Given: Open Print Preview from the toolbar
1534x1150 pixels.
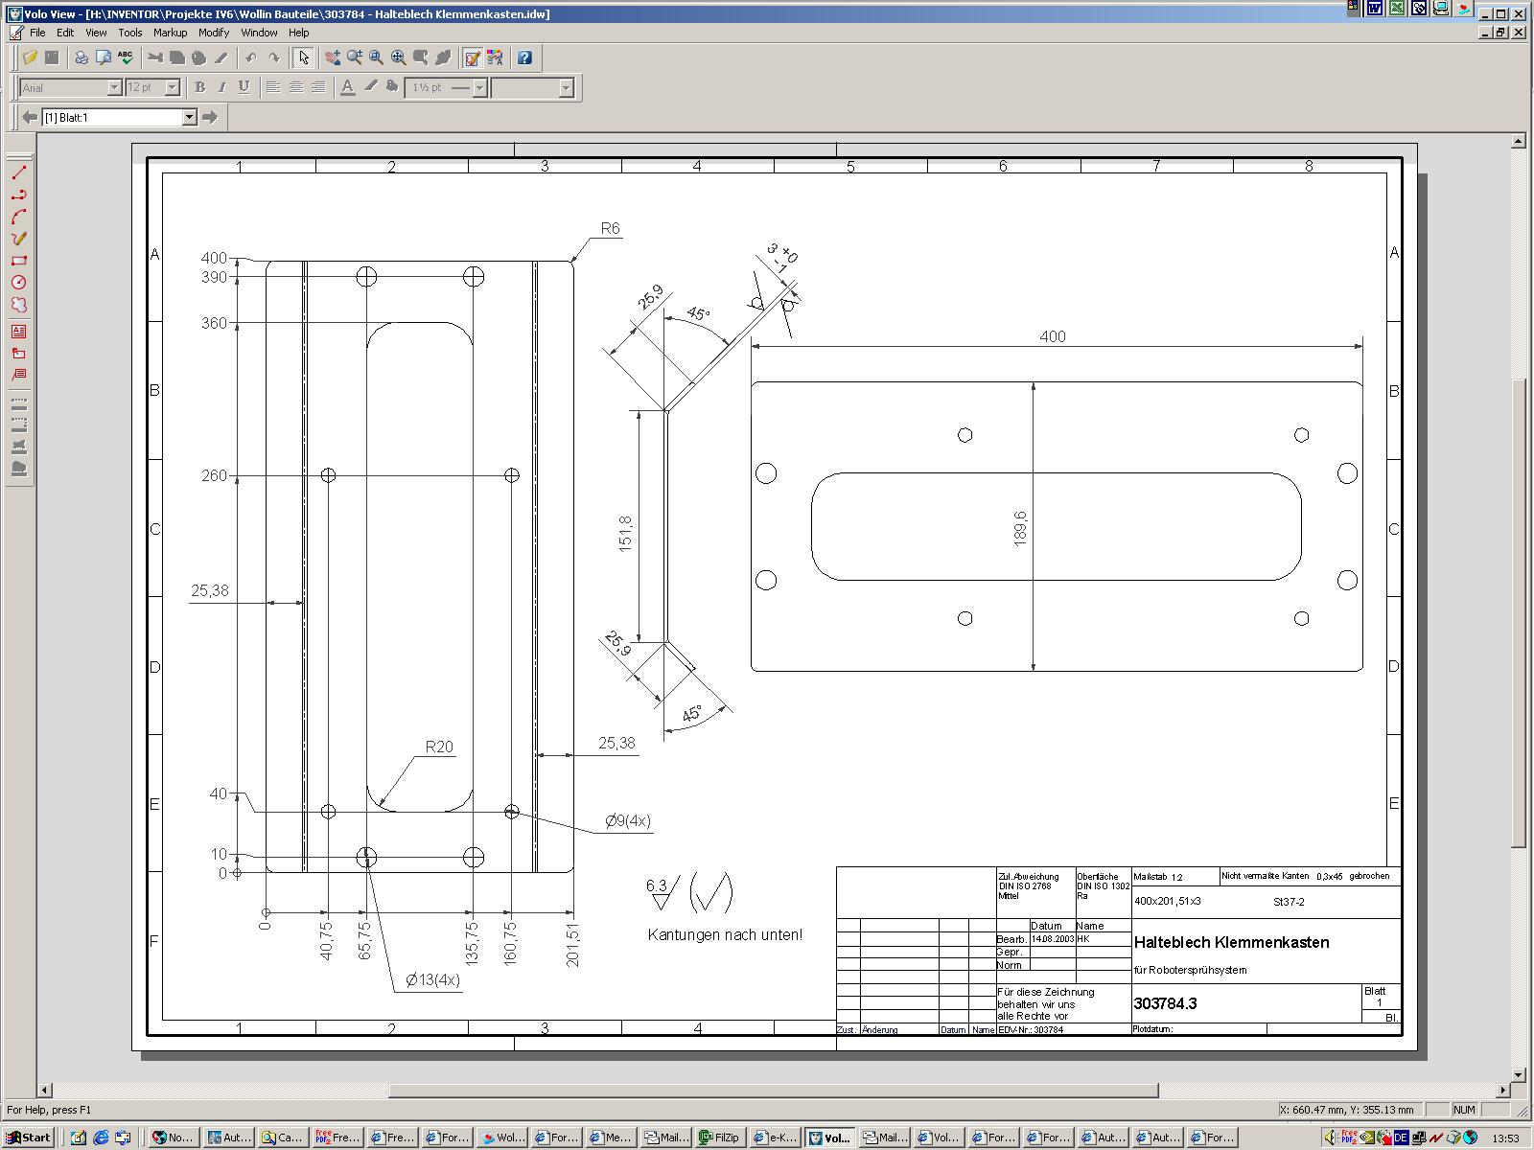Looking at the screenshot, I should 104,58.
